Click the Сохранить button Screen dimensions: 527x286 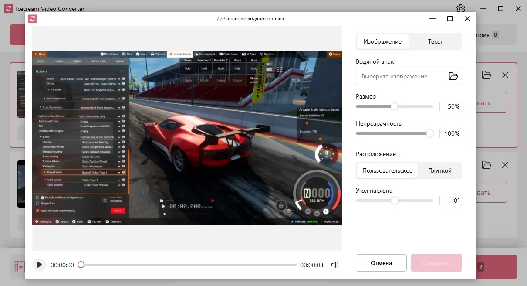(436, 263)
